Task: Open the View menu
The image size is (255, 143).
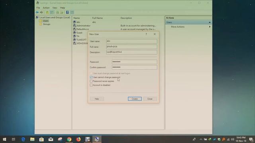Action: pyautogui.click(x=55, y=8)
